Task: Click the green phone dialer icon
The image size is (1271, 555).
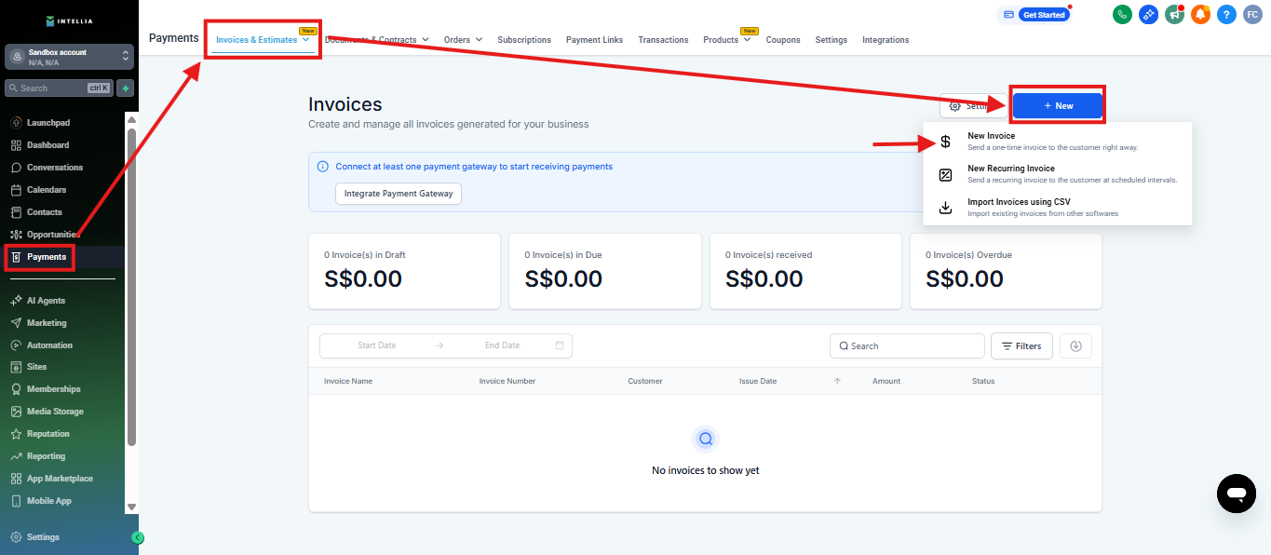Action: (x=1122, y=15)
